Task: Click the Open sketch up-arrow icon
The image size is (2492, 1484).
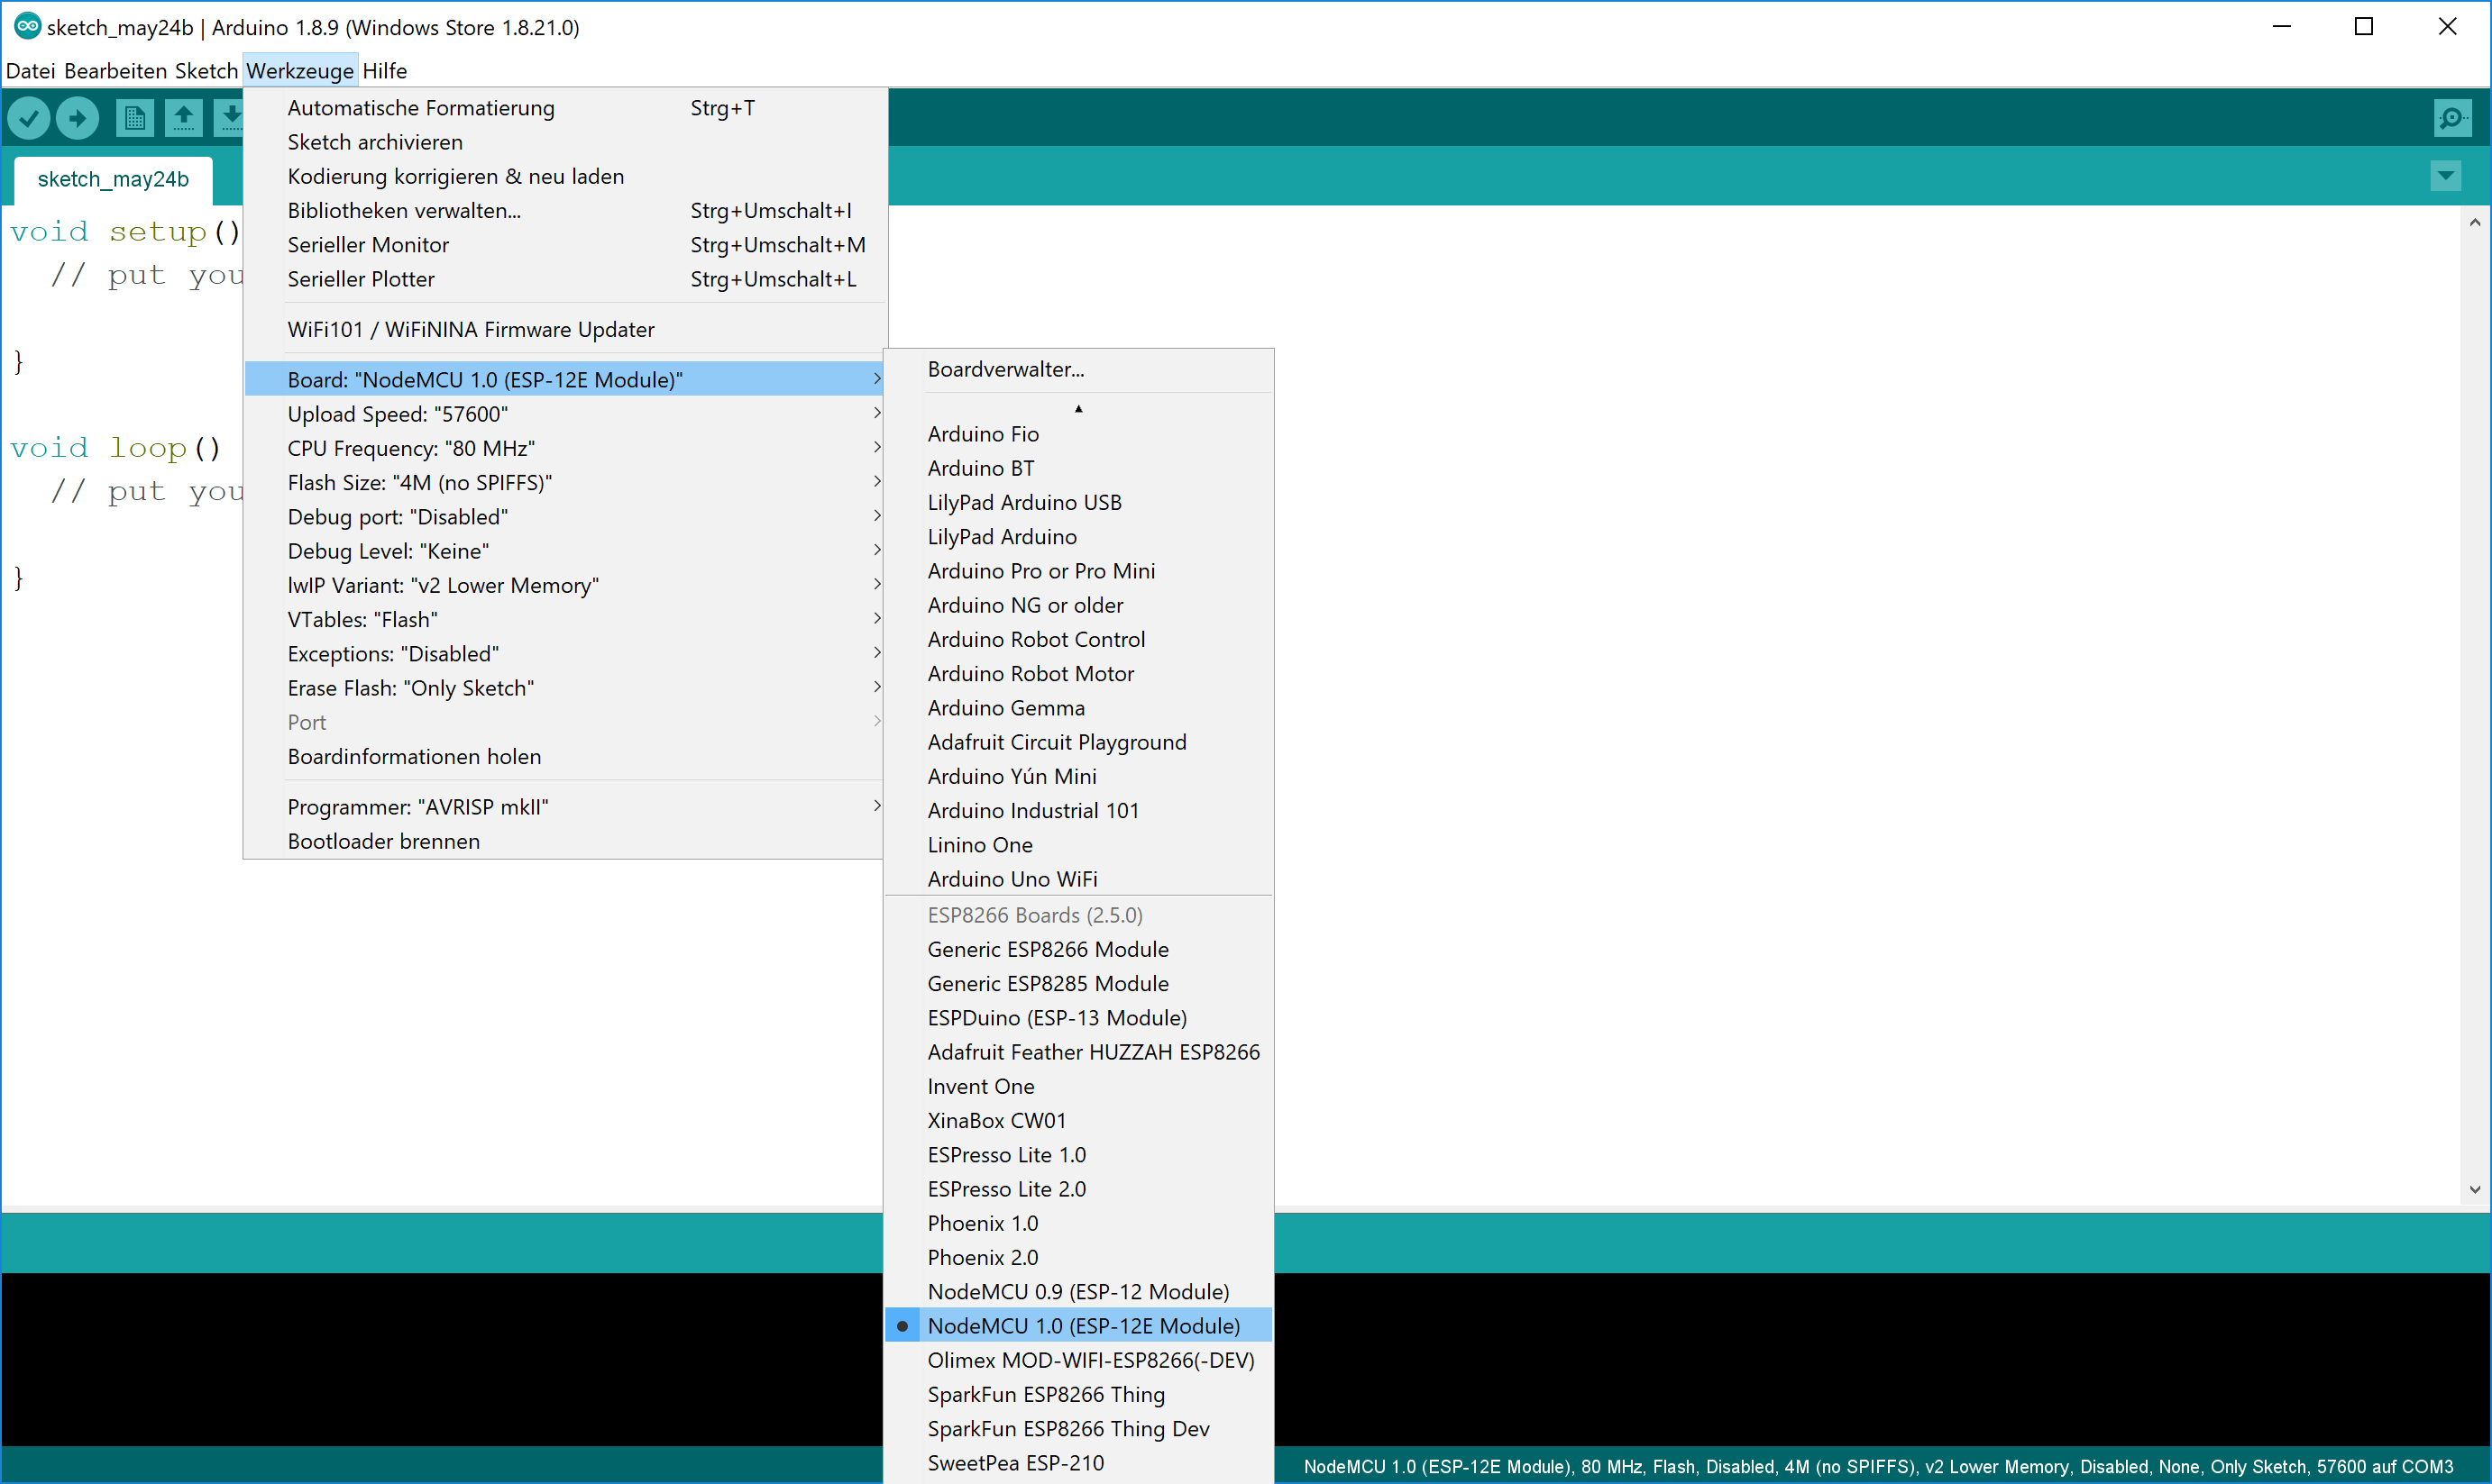Action: [x=183, y=118]
